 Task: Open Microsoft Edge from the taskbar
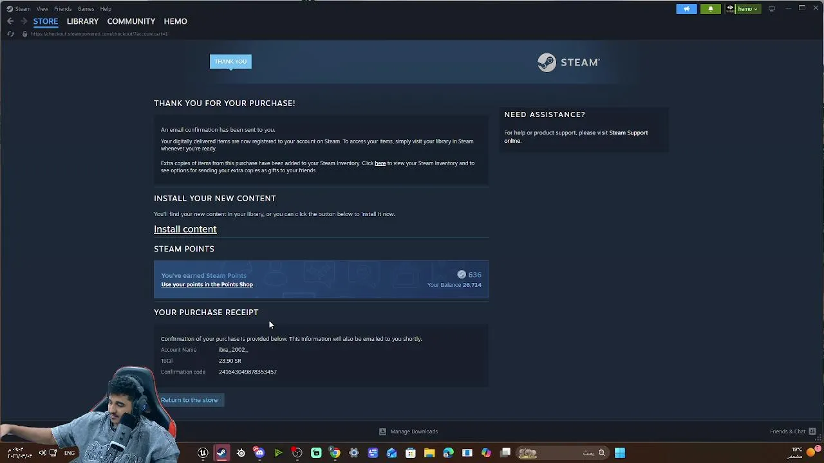[x=449, y=453]
